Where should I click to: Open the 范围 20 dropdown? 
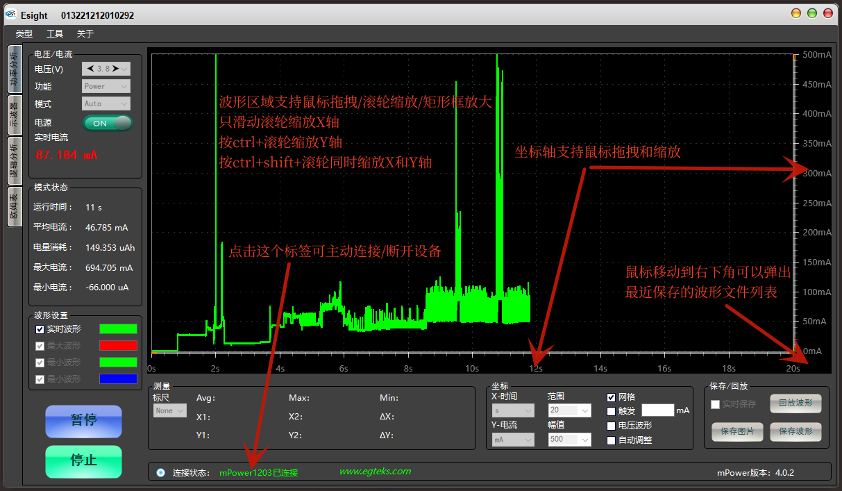click(x=569, y=410)
